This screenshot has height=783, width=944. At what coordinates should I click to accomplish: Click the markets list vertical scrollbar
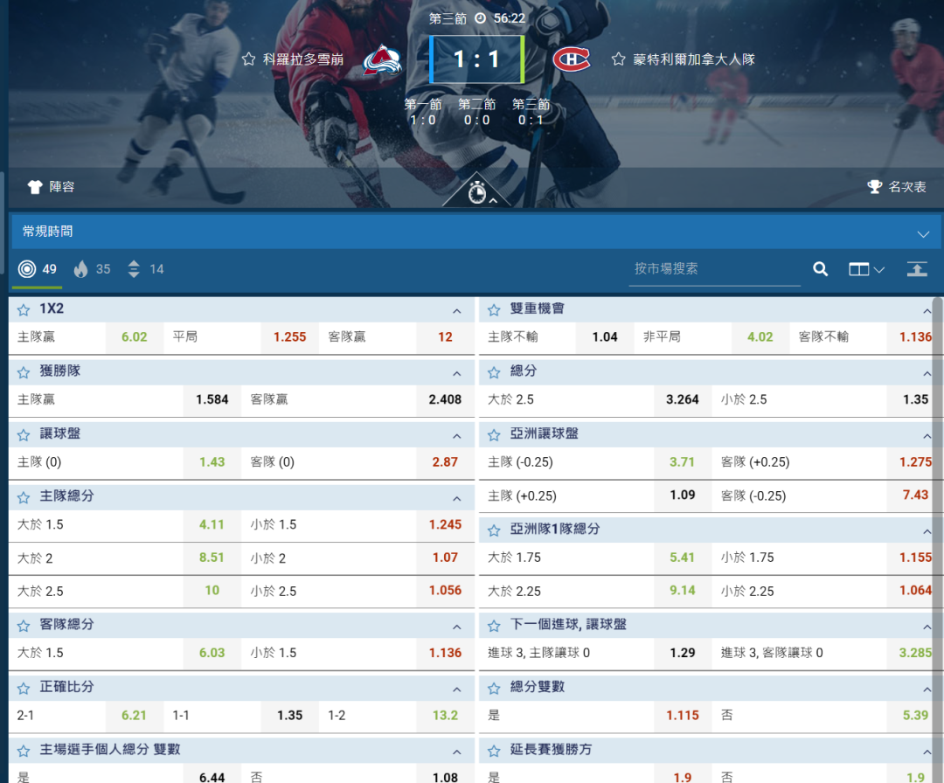tap(938, 539)
